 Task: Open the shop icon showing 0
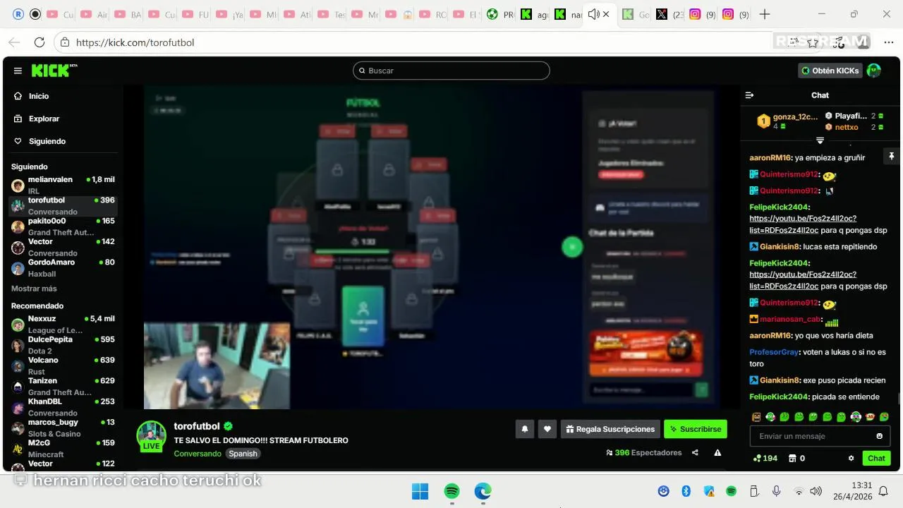796,458
